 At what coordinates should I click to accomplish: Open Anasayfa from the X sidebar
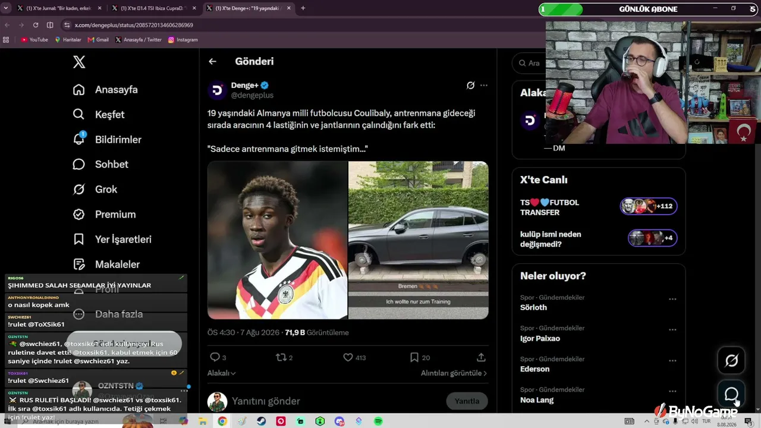pos(105,90)
